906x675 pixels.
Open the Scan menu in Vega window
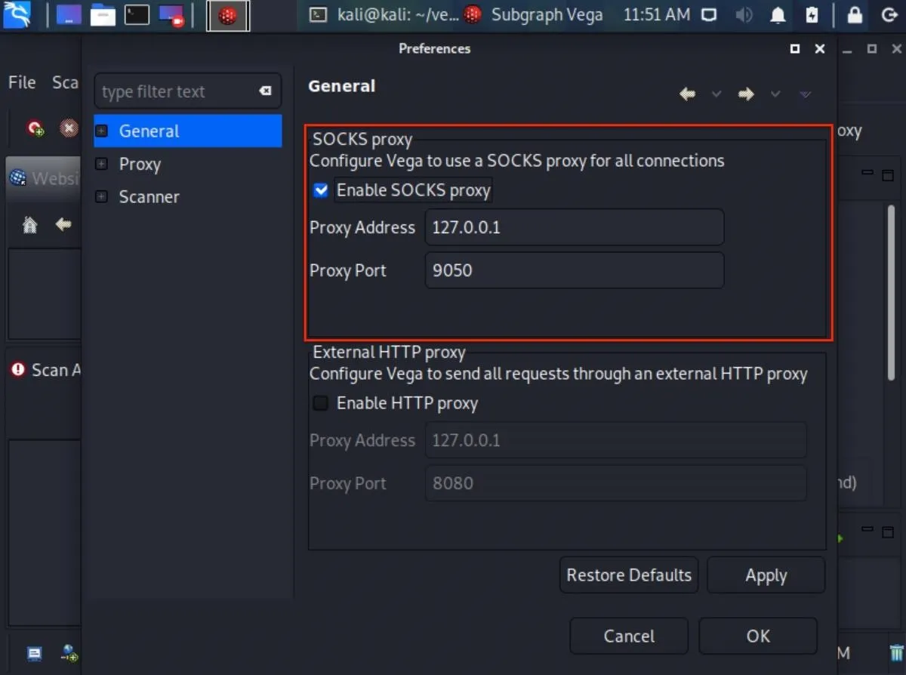click(65, 82)
